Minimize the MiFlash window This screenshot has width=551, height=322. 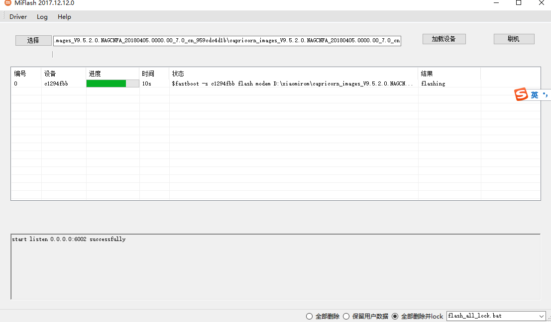[x=496, y=3]
